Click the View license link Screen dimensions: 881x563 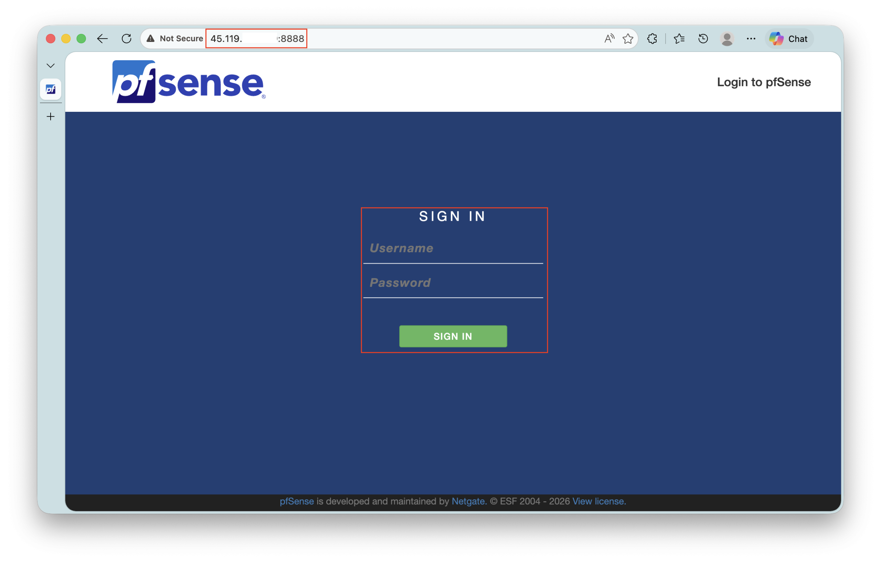coord(598,501)
